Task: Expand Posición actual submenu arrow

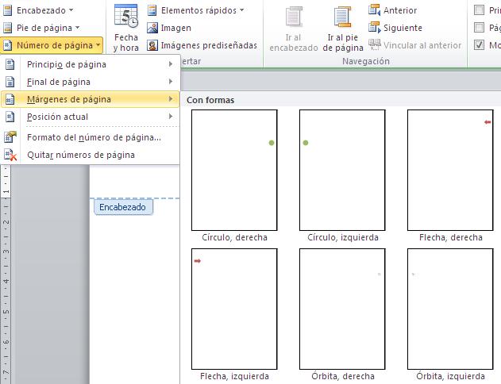Action: 171,117
